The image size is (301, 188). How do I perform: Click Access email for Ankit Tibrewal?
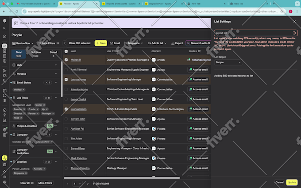click(198, 69)
